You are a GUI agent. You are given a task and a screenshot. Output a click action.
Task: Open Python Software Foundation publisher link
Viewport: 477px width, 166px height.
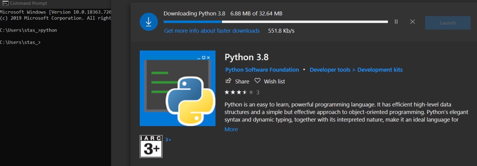[262, 70]
